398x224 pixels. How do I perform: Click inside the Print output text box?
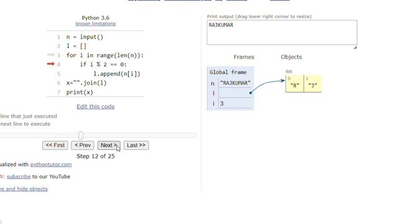tap(282, 32)
